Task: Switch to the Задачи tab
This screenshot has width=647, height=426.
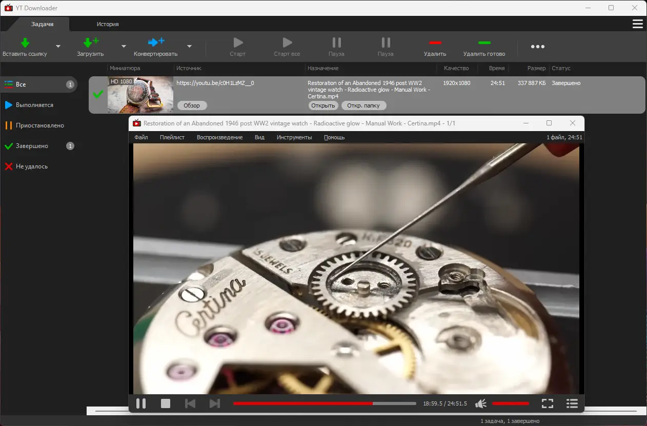Action: pos(42,24)
